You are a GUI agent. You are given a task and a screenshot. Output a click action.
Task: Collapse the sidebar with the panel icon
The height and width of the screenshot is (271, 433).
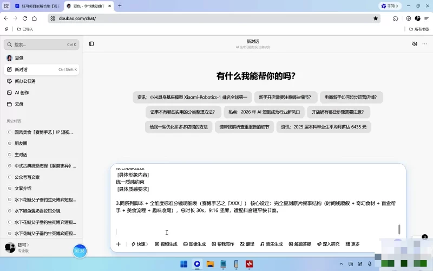pyautogui.click(x=91, y=44)
